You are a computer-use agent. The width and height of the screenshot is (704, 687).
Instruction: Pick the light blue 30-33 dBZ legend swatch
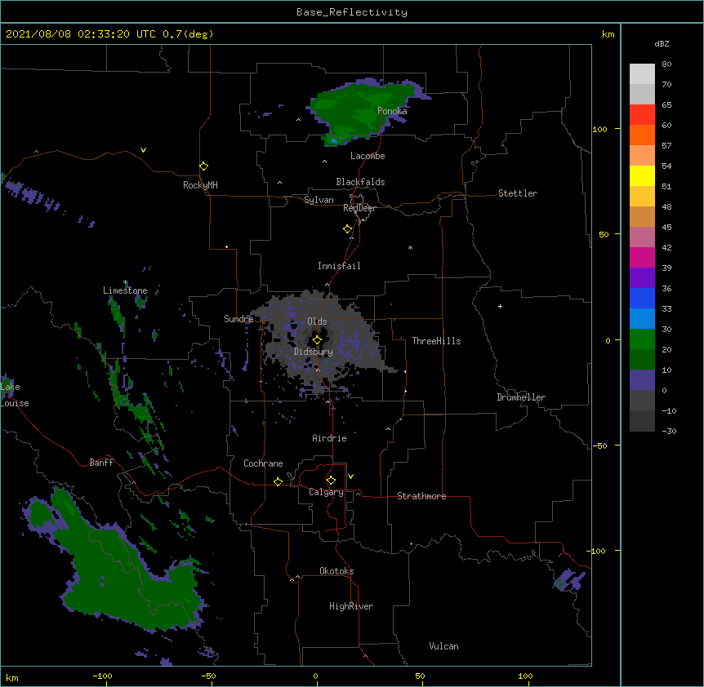pyautogui.click(x=642, y=319)
